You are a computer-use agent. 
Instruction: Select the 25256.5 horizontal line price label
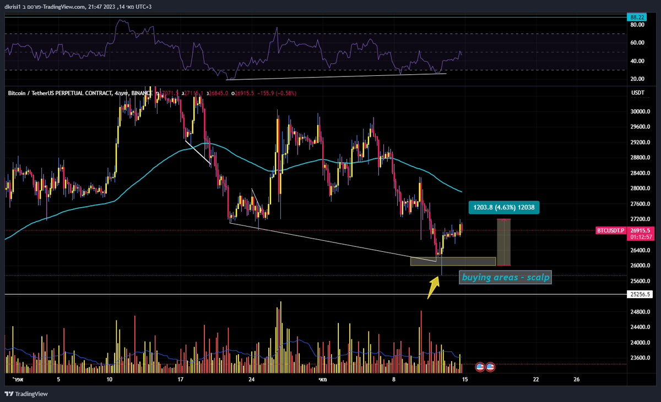[640, 294]
